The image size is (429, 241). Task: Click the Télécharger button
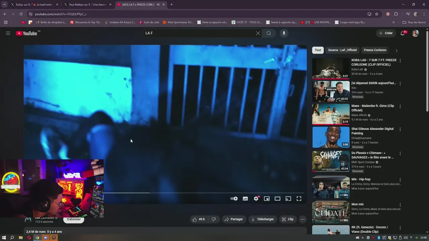point(263,219)
